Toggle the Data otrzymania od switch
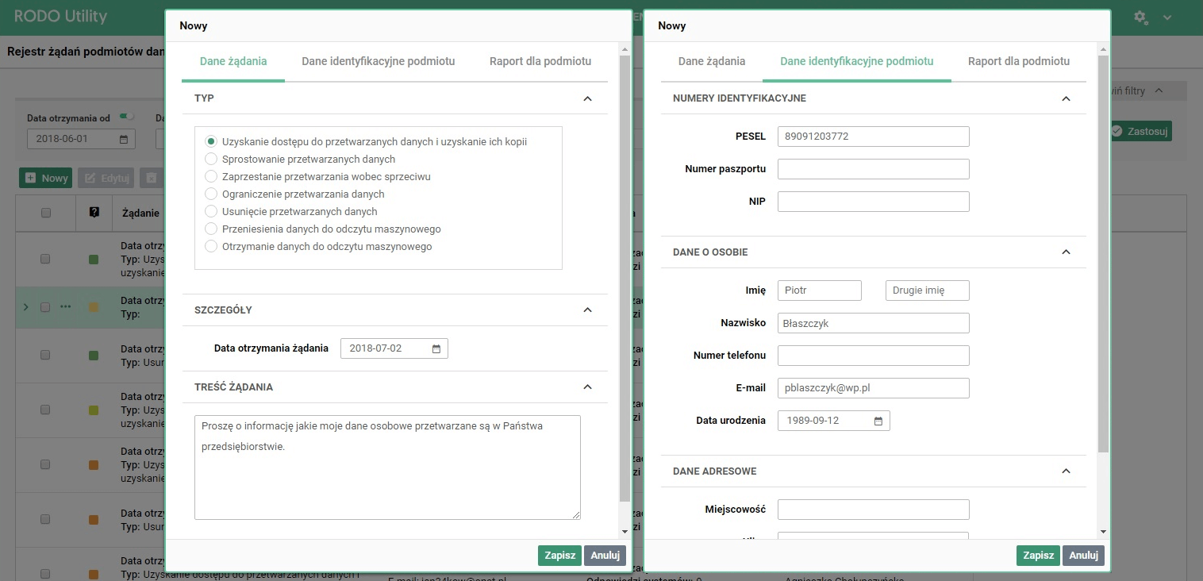Image resolution: width=1203 pixels, height=581 pixels. click(x=126, y=117)
